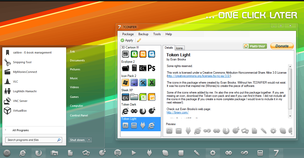Click the 3D Cartoon command prompt icon
304x158 pixels.
click(125, 54)
